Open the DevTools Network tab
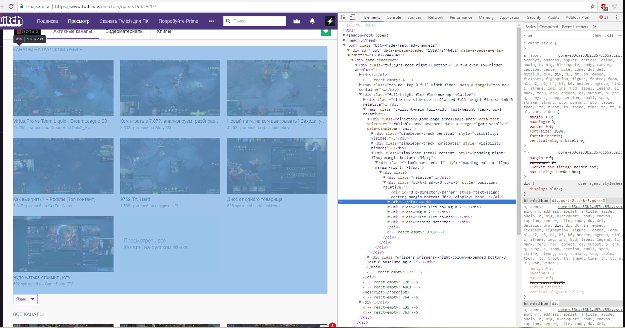 pyautogui.click(x=436, y=17)
